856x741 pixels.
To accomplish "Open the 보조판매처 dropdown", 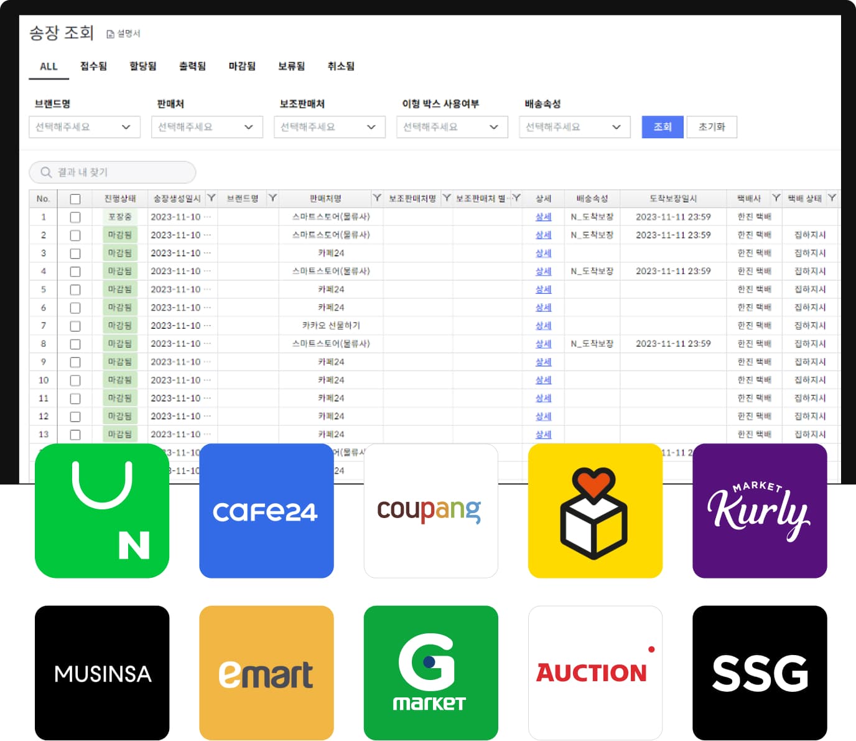I will [x=330, y=127].
